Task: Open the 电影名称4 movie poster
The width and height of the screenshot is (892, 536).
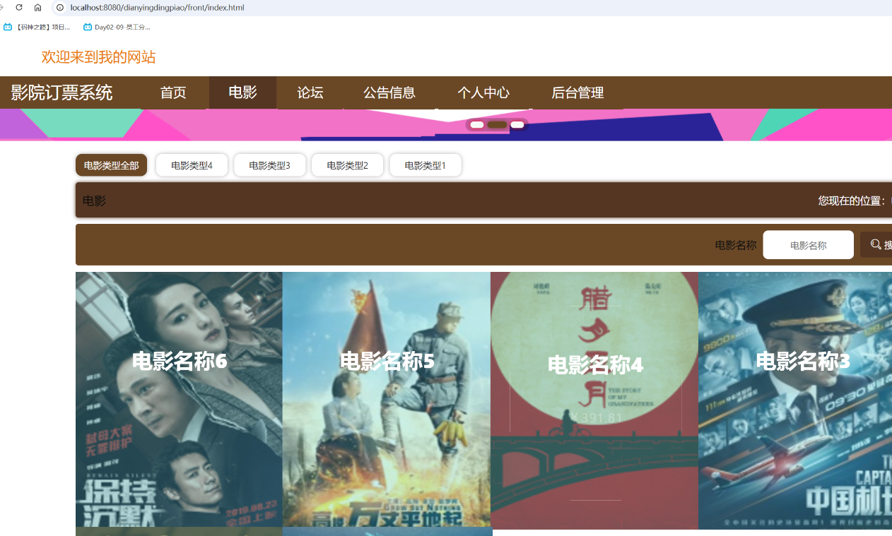Action: [x=594, y=400]
